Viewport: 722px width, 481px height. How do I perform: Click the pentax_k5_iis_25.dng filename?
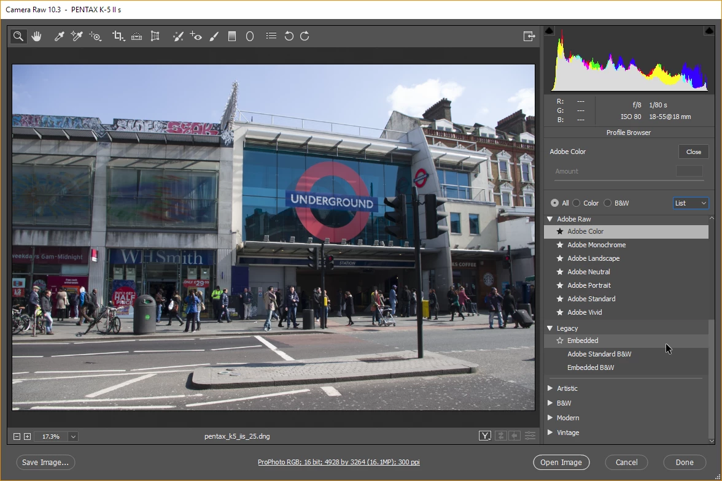coord(237,436)
